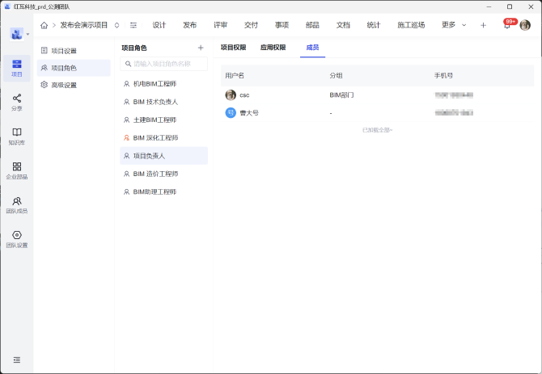Click the user avatar in top-right corner

click(525, 25)
